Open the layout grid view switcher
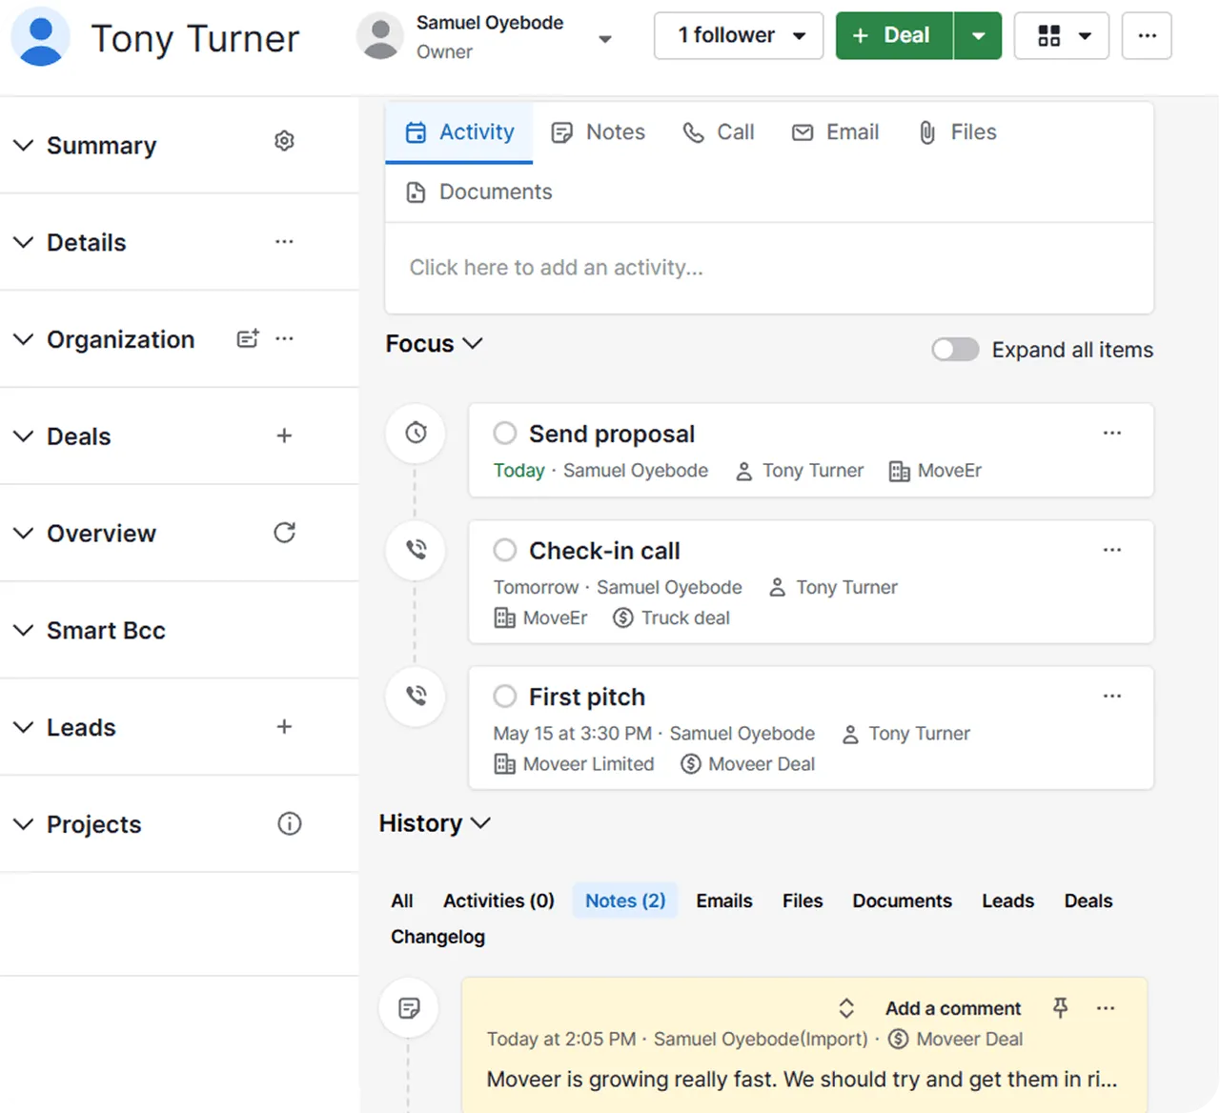 (1062, 36)
